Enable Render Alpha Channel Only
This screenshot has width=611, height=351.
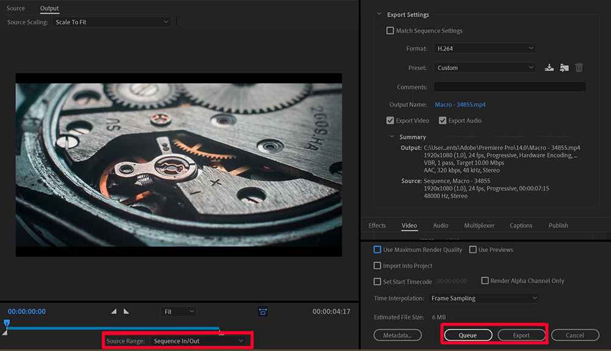(x=485, y=281)
